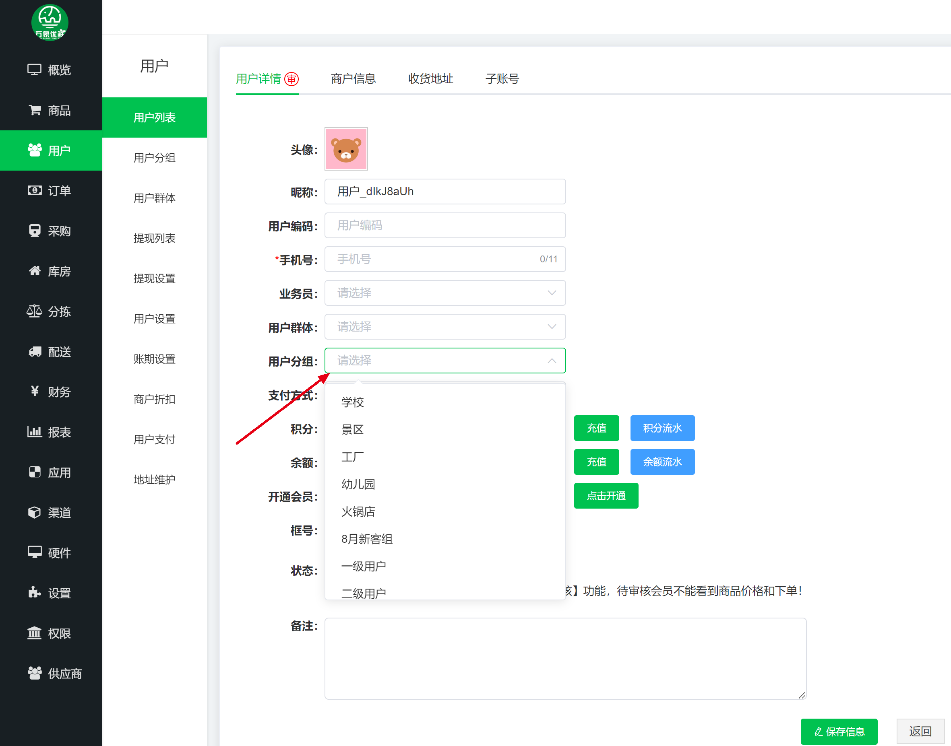Viewport: 951px width, 746px height.
Task: Open the 配送 delivery section
Action: click(x=51, y=352)
